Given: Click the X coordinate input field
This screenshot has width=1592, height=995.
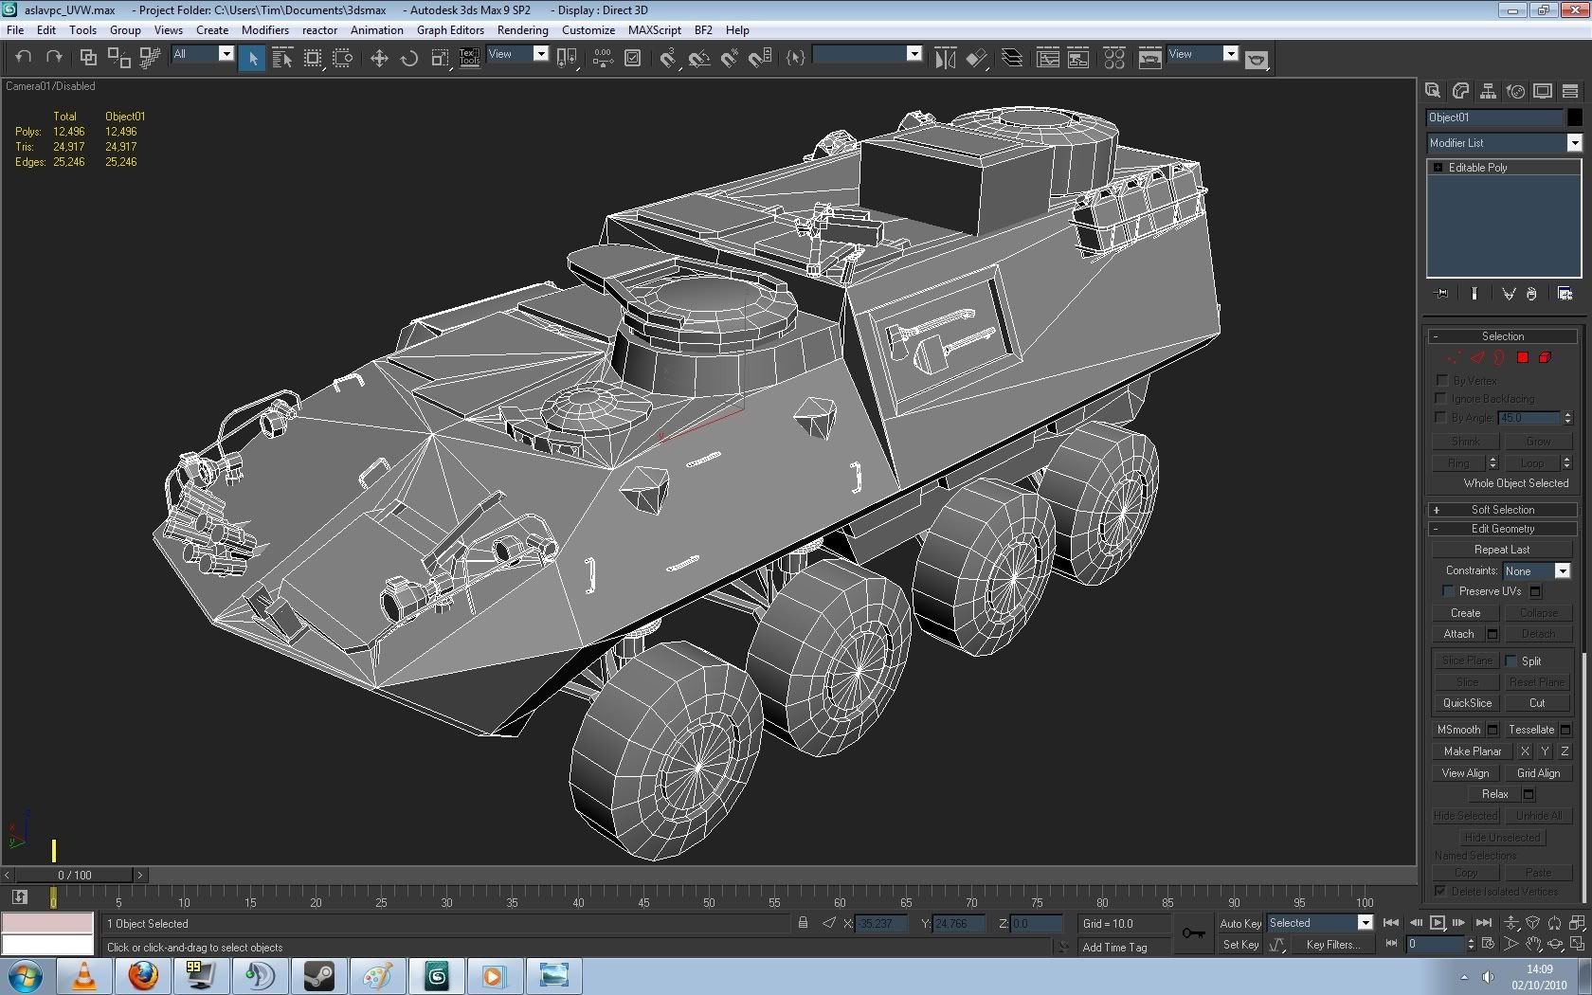Looking at the screenshot, I should [880, 923].
